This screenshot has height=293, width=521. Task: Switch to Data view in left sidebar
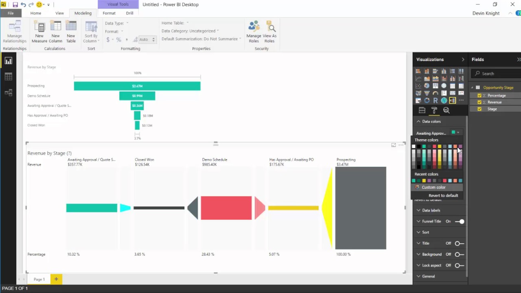[x=8, y=77]
